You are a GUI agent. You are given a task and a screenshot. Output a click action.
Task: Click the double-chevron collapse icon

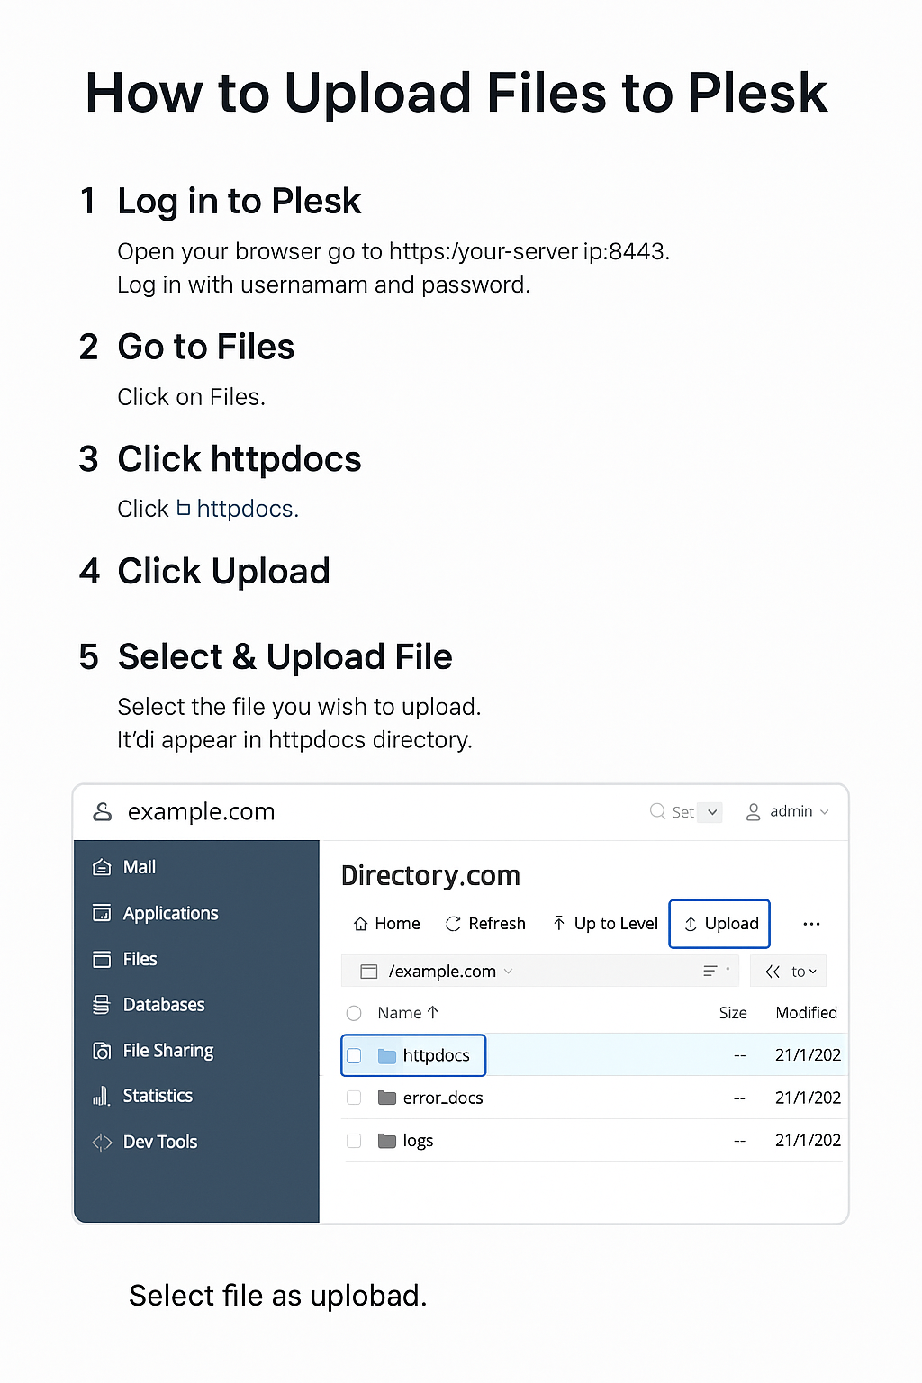[x=773, y=972]
